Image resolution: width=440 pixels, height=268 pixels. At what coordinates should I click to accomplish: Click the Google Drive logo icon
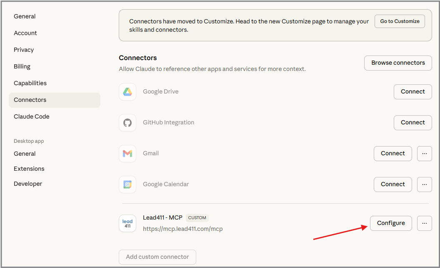click(127, 92)
